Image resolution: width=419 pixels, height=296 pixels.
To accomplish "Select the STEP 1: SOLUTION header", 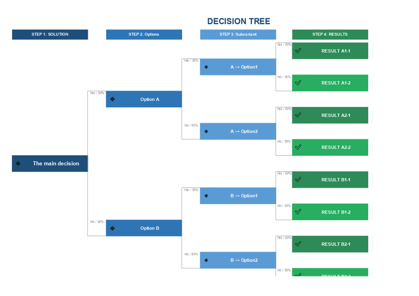I will tap(50, 34).
